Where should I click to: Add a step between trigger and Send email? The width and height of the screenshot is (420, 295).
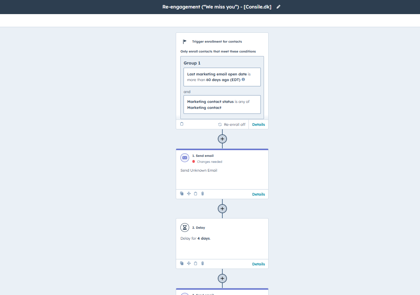coord(222,139)
